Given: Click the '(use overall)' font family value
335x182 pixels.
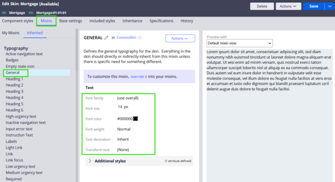Looking at the screenshot, I should click(128, 98).
